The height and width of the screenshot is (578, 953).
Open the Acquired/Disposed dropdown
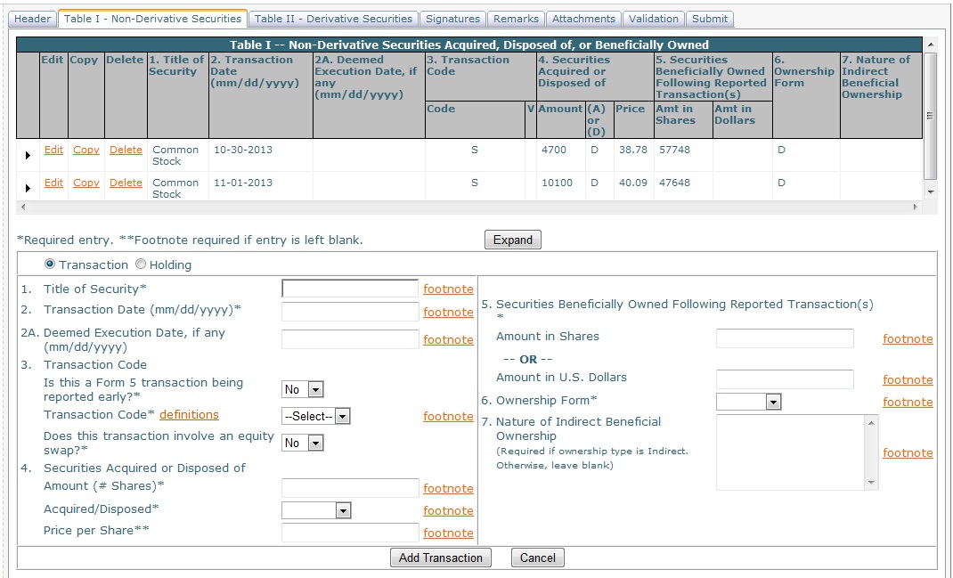coord(316,510)
